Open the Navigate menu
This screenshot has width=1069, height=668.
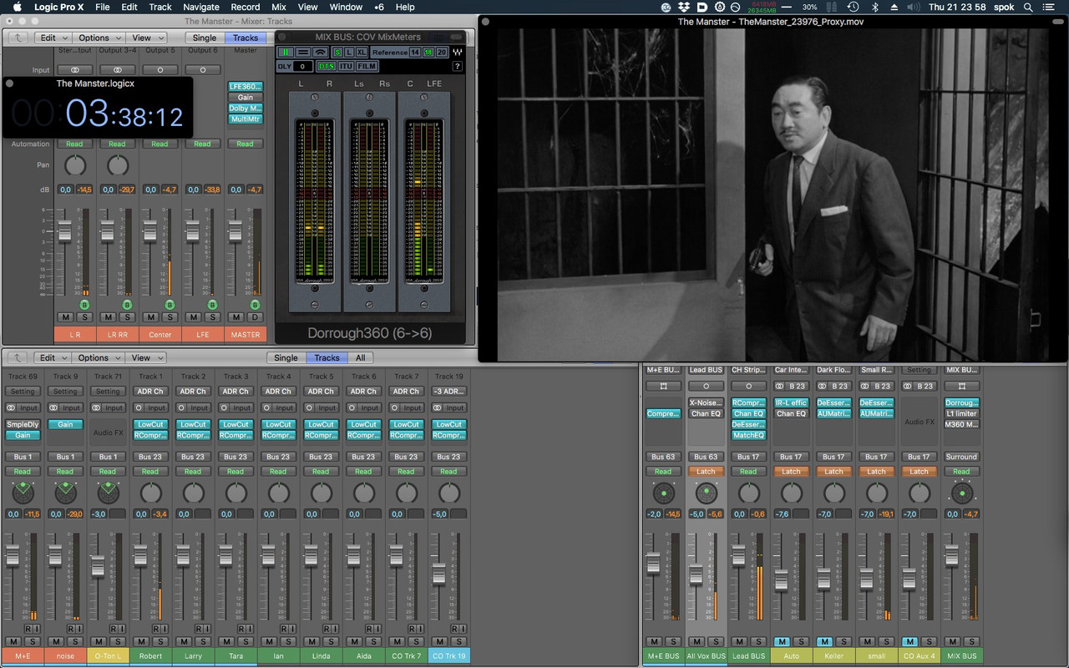click(x=200, y=7)
